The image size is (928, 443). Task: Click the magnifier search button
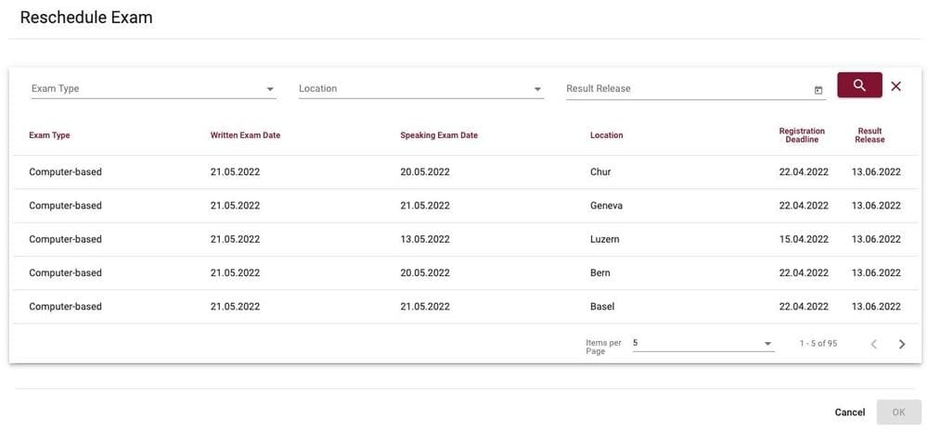click(859, 85)
